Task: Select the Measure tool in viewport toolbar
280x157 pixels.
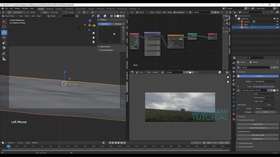Action: [4, 59]
